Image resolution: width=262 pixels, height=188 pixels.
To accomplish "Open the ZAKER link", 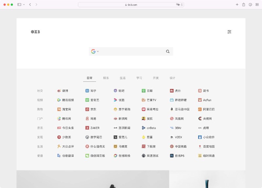I will coord(93,128).
